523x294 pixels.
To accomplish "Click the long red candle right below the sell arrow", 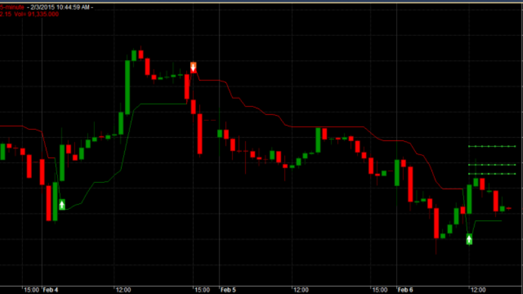I will 200,134.
